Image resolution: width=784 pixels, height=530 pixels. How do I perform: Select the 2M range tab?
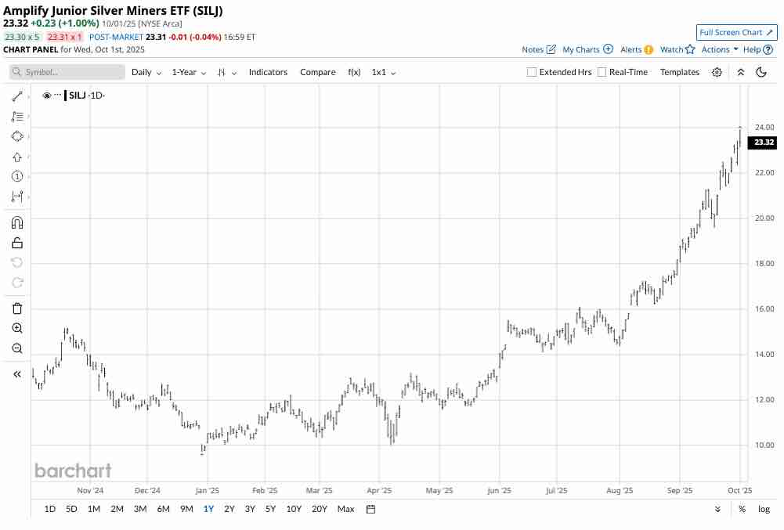coord(117,509)
